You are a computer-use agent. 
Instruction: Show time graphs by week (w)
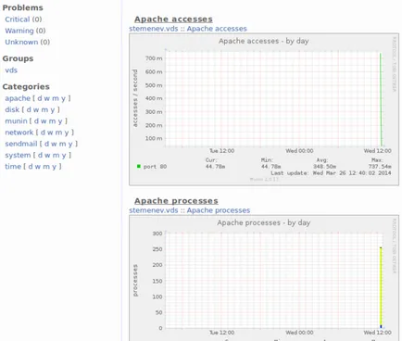coord(38,167)
